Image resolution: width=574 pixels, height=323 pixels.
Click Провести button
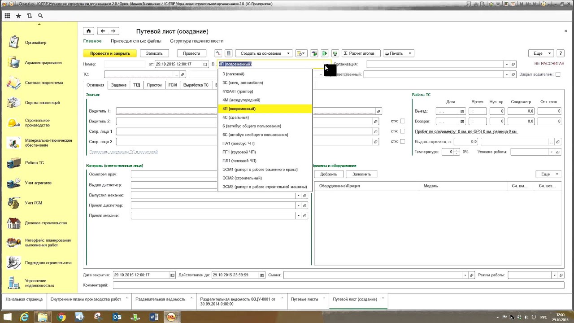click(191, 53)
